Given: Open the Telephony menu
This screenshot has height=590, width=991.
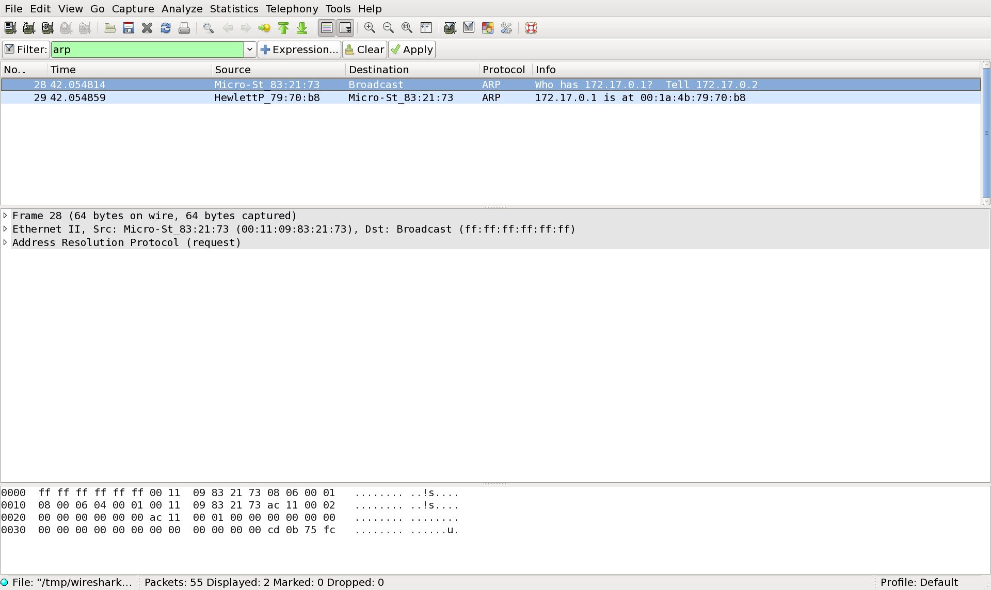Looking at the screenshot, I should coord(292,9).
